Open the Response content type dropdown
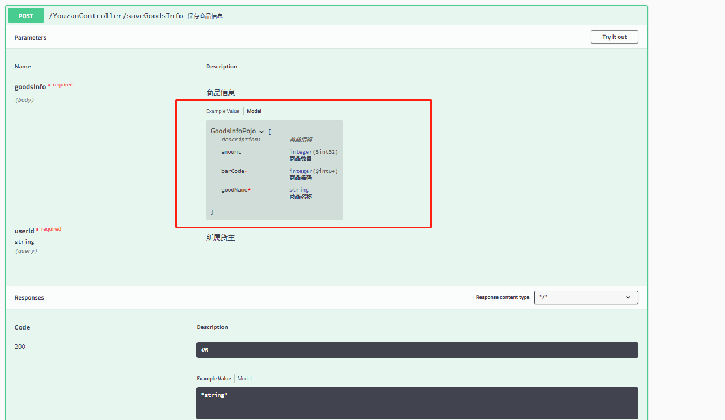This screenshot has width=725, height=420. [x=586, y=297]
